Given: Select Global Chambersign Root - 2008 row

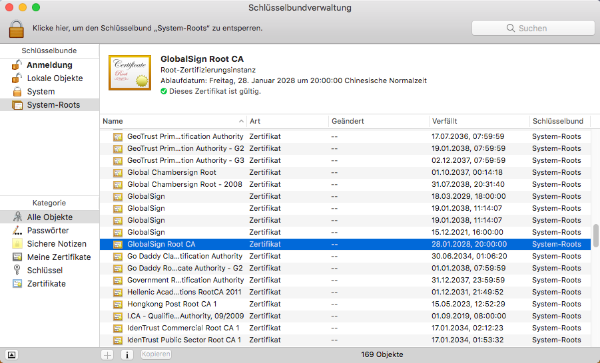Looking at the screenshot, I should pos(345,184).
